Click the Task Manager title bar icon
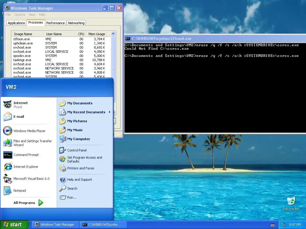This screenshot has width=306, height=229. 7,8
